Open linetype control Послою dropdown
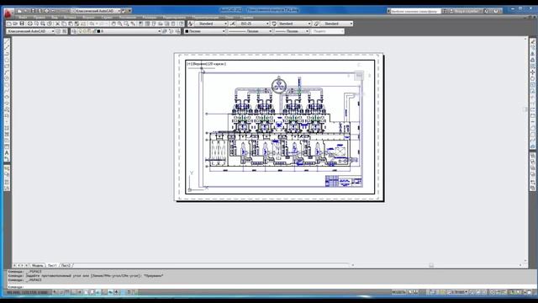This screenshot has width=538, height=303. point(250,31)
